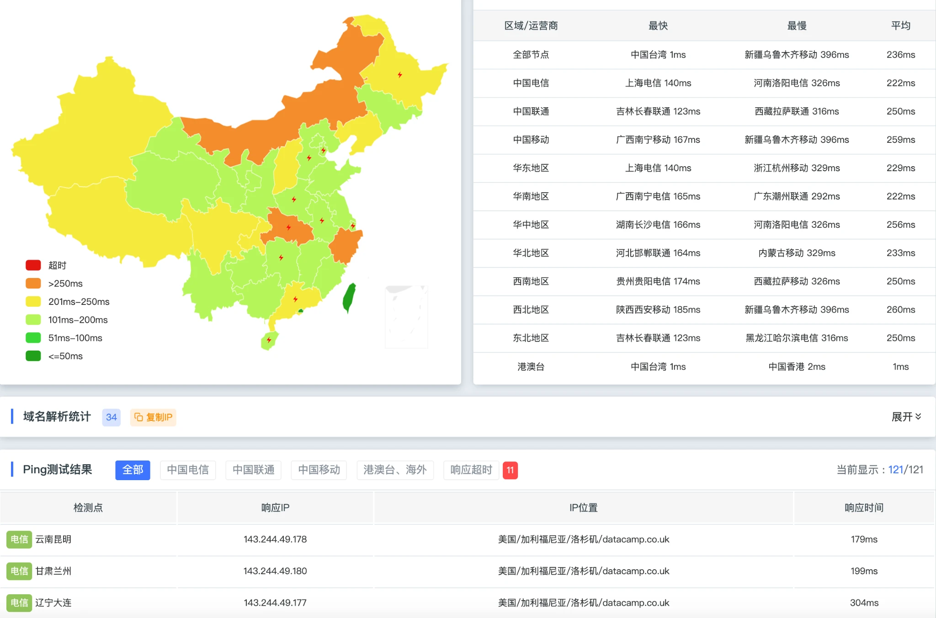The image size is (936, 618).
Task: Click the 电信 badge for 云南昆明
Action: [x=19, y=539]
